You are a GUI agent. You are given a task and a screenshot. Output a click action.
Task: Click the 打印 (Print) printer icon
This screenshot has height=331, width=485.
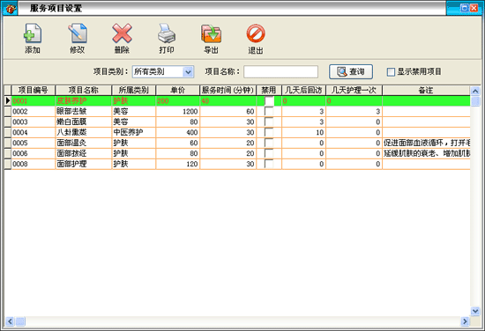coord(167,33)
